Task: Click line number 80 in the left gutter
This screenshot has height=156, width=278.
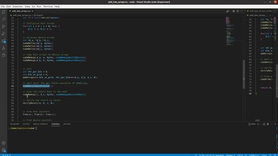Action: point(13,86)
